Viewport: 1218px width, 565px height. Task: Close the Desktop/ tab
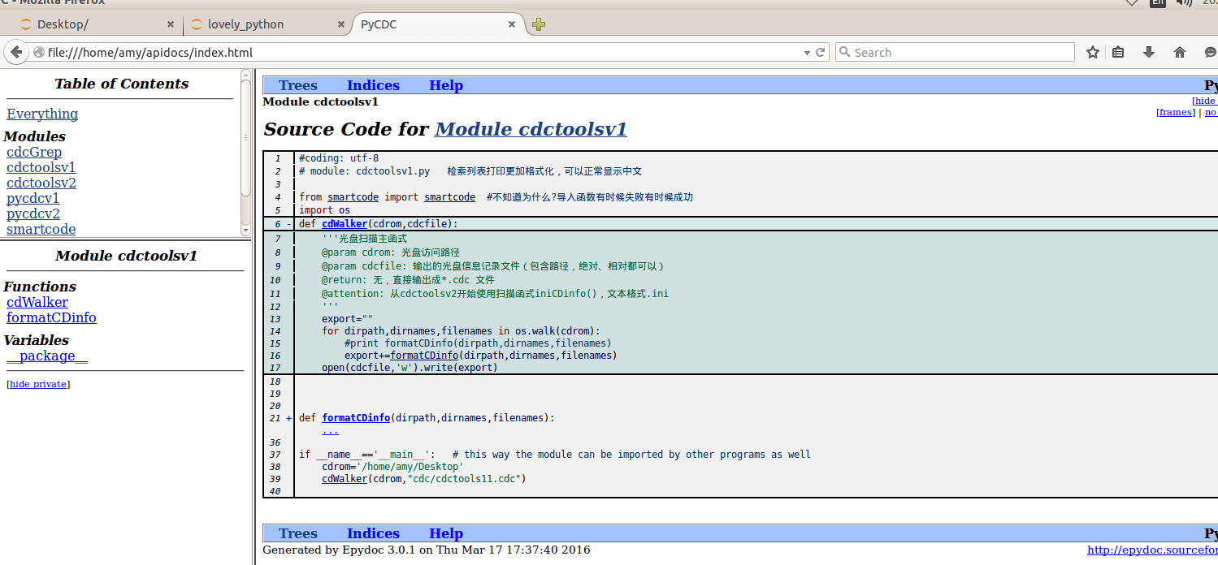pyautogui.click(x=169, y=24)
